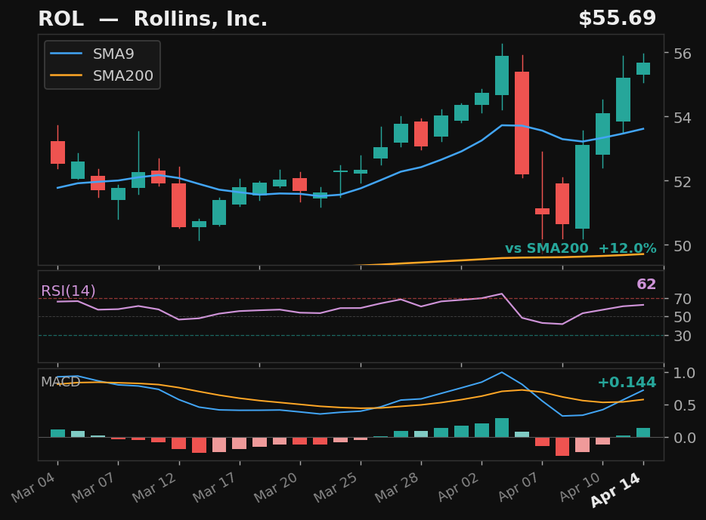Click the SMA200 legend entry
Viewport: 706px width, 520px height.
point(102,75)
